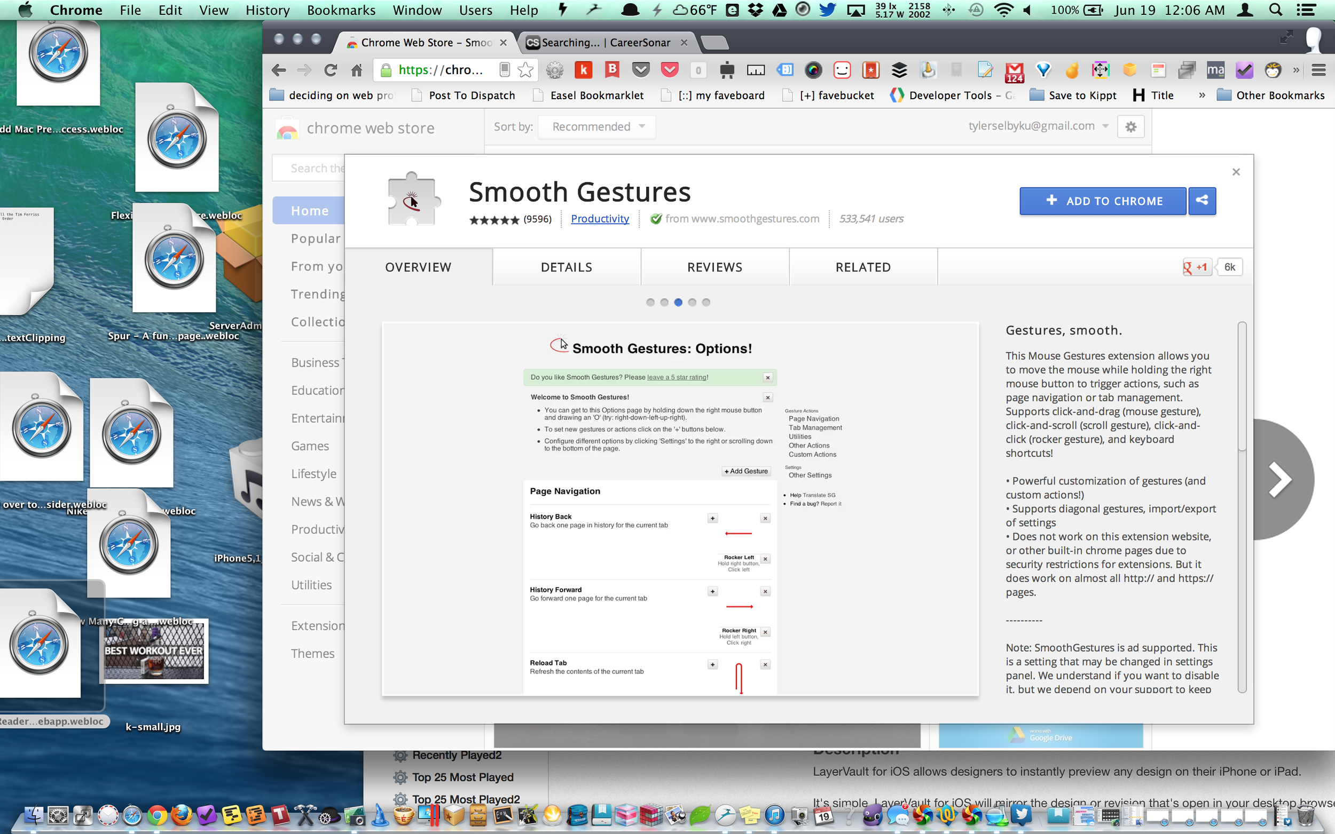Select Top 25 Most Played in iTunes

coord(462,776)
